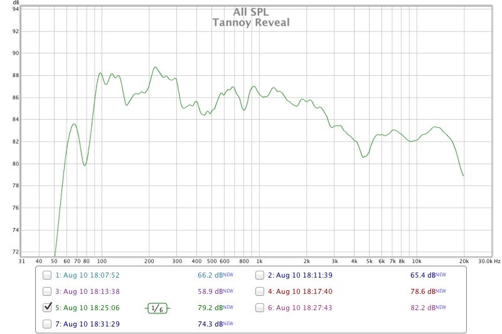This screenshot has width=502, height=334.
Task: Click the 1k label on frequency axis
Action: (x=259, y=261)
